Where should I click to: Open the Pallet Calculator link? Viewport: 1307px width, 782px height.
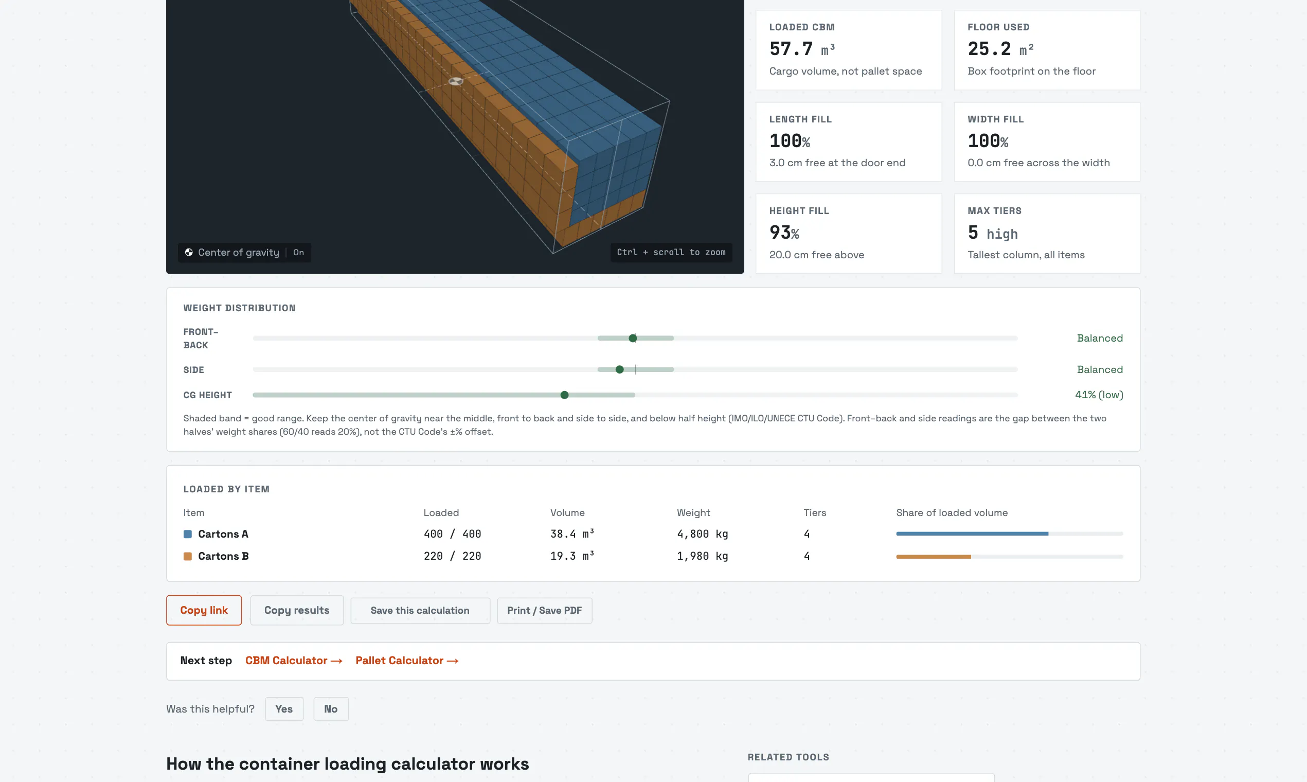pyautogui.click(x=407, y=660)
